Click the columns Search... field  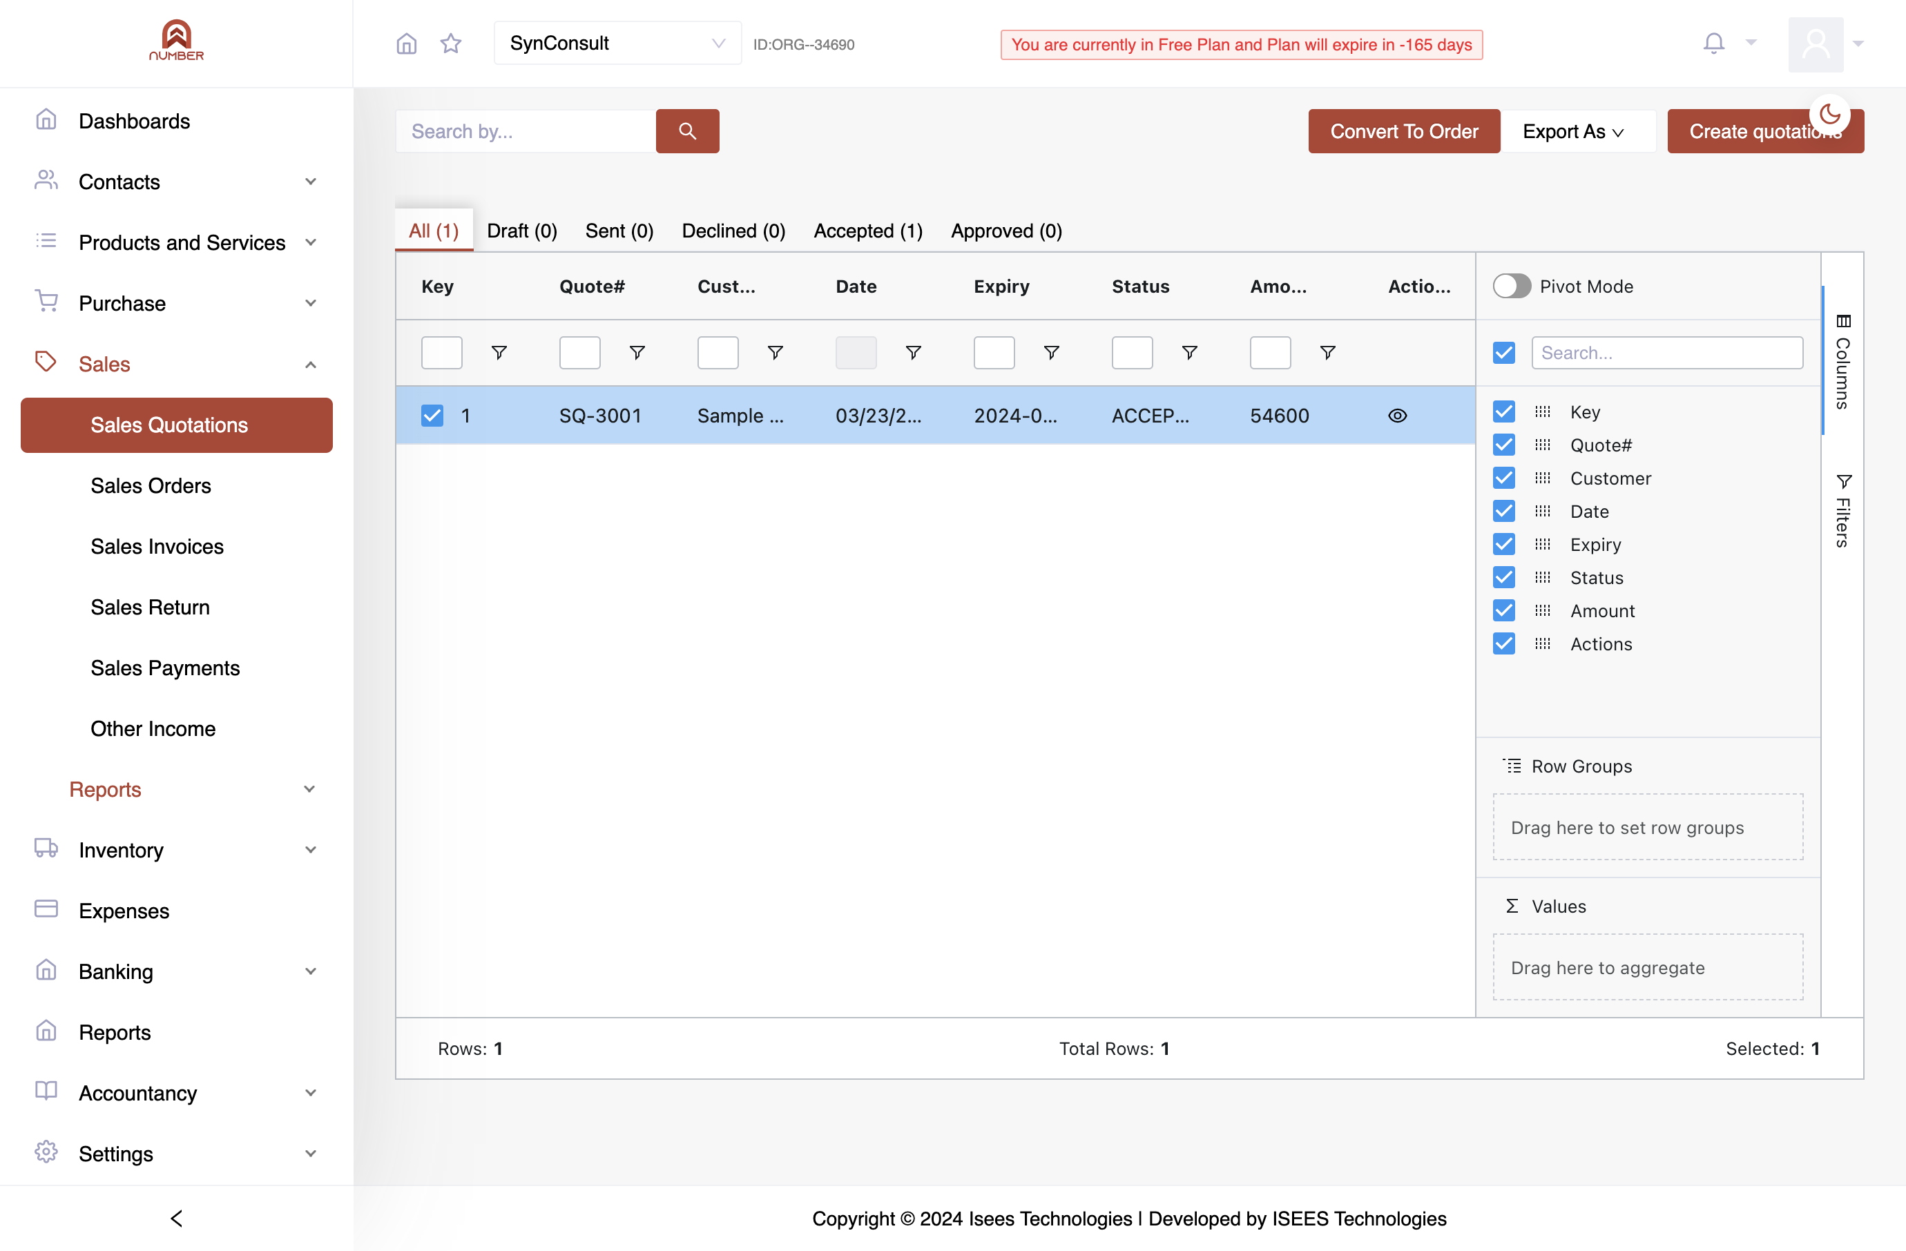click(1666, 352)
